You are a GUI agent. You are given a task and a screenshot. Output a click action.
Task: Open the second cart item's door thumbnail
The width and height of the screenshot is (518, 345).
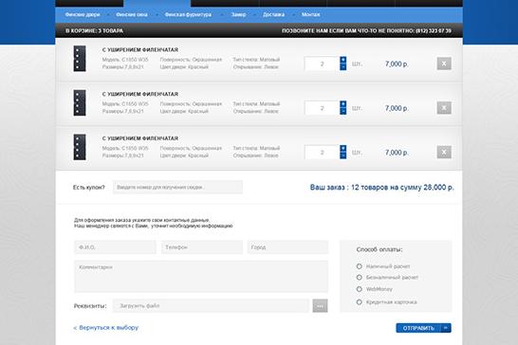[x=80, y=102]
